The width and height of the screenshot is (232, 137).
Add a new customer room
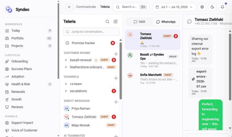coord(116,54)
